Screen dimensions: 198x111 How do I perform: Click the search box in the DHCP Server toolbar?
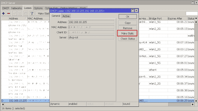[192, 13]
